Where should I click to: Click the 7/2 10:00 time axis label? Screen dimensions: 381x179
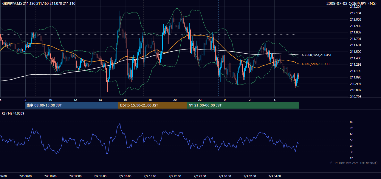(x=50, y=176)
